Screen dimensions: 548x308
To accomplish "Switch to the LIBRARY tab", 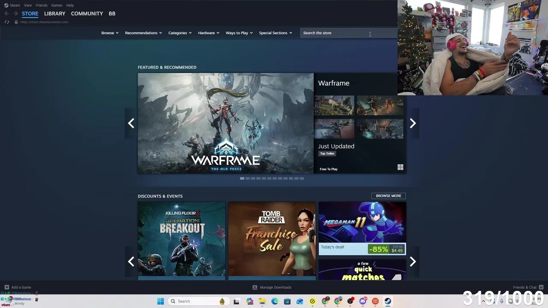I will tap(55, 14).
